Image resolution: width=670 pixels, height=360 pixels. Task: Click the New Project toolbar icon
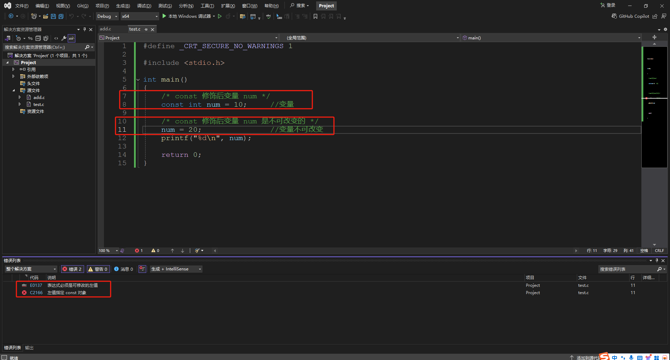click(x=34, y=16)
